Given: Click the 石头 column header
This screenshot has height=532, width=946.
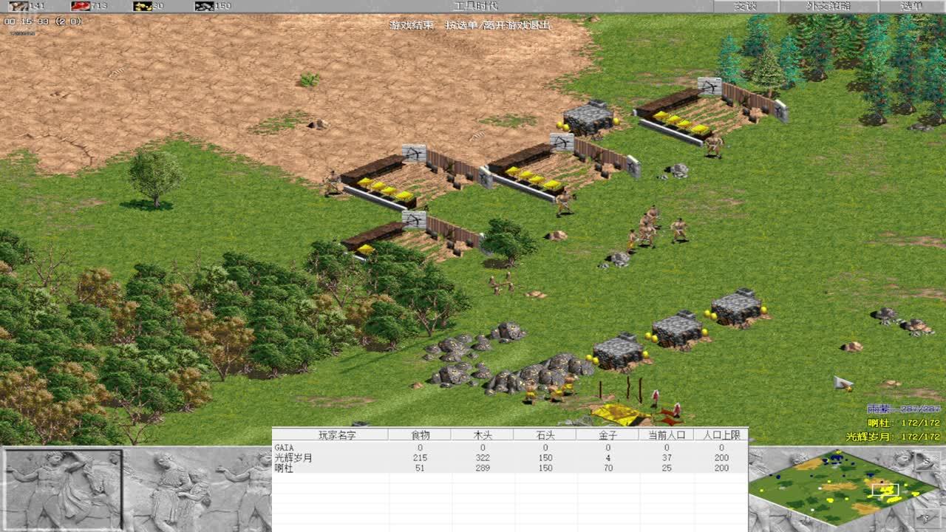Looking at the screenshot, I should 545,435.
